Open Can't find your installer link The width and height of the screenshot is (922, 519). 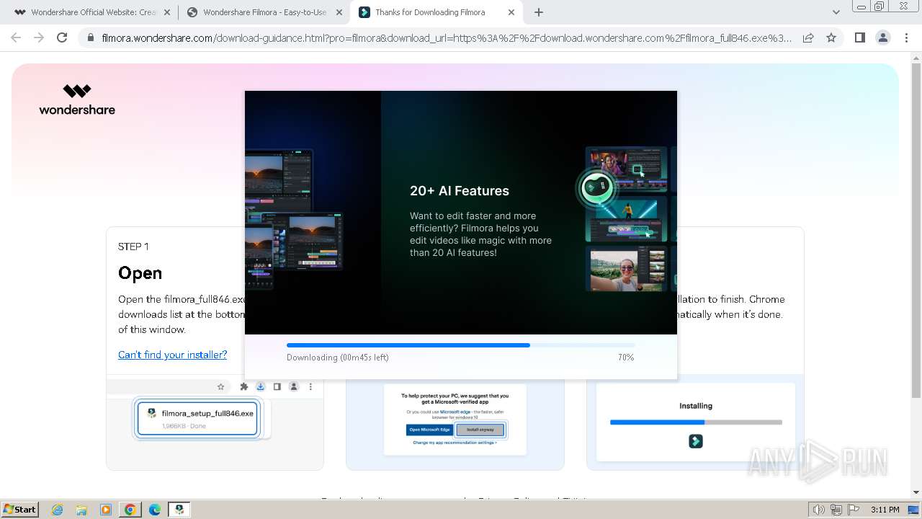pyautogui.click(x=172, y=355)
